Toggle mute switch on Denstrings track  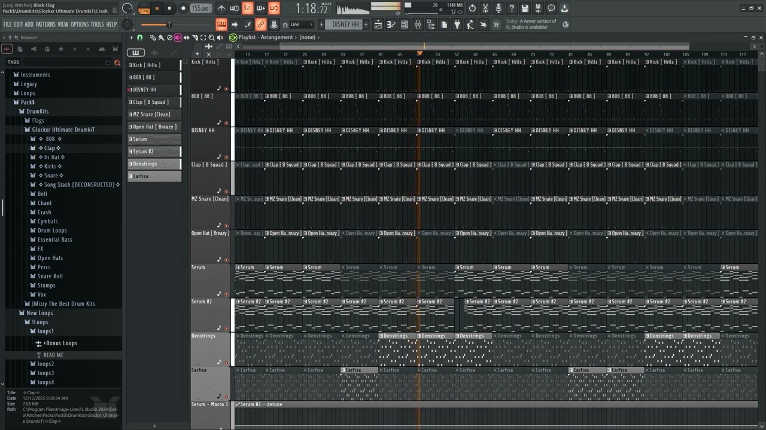[x=226, y=363]
